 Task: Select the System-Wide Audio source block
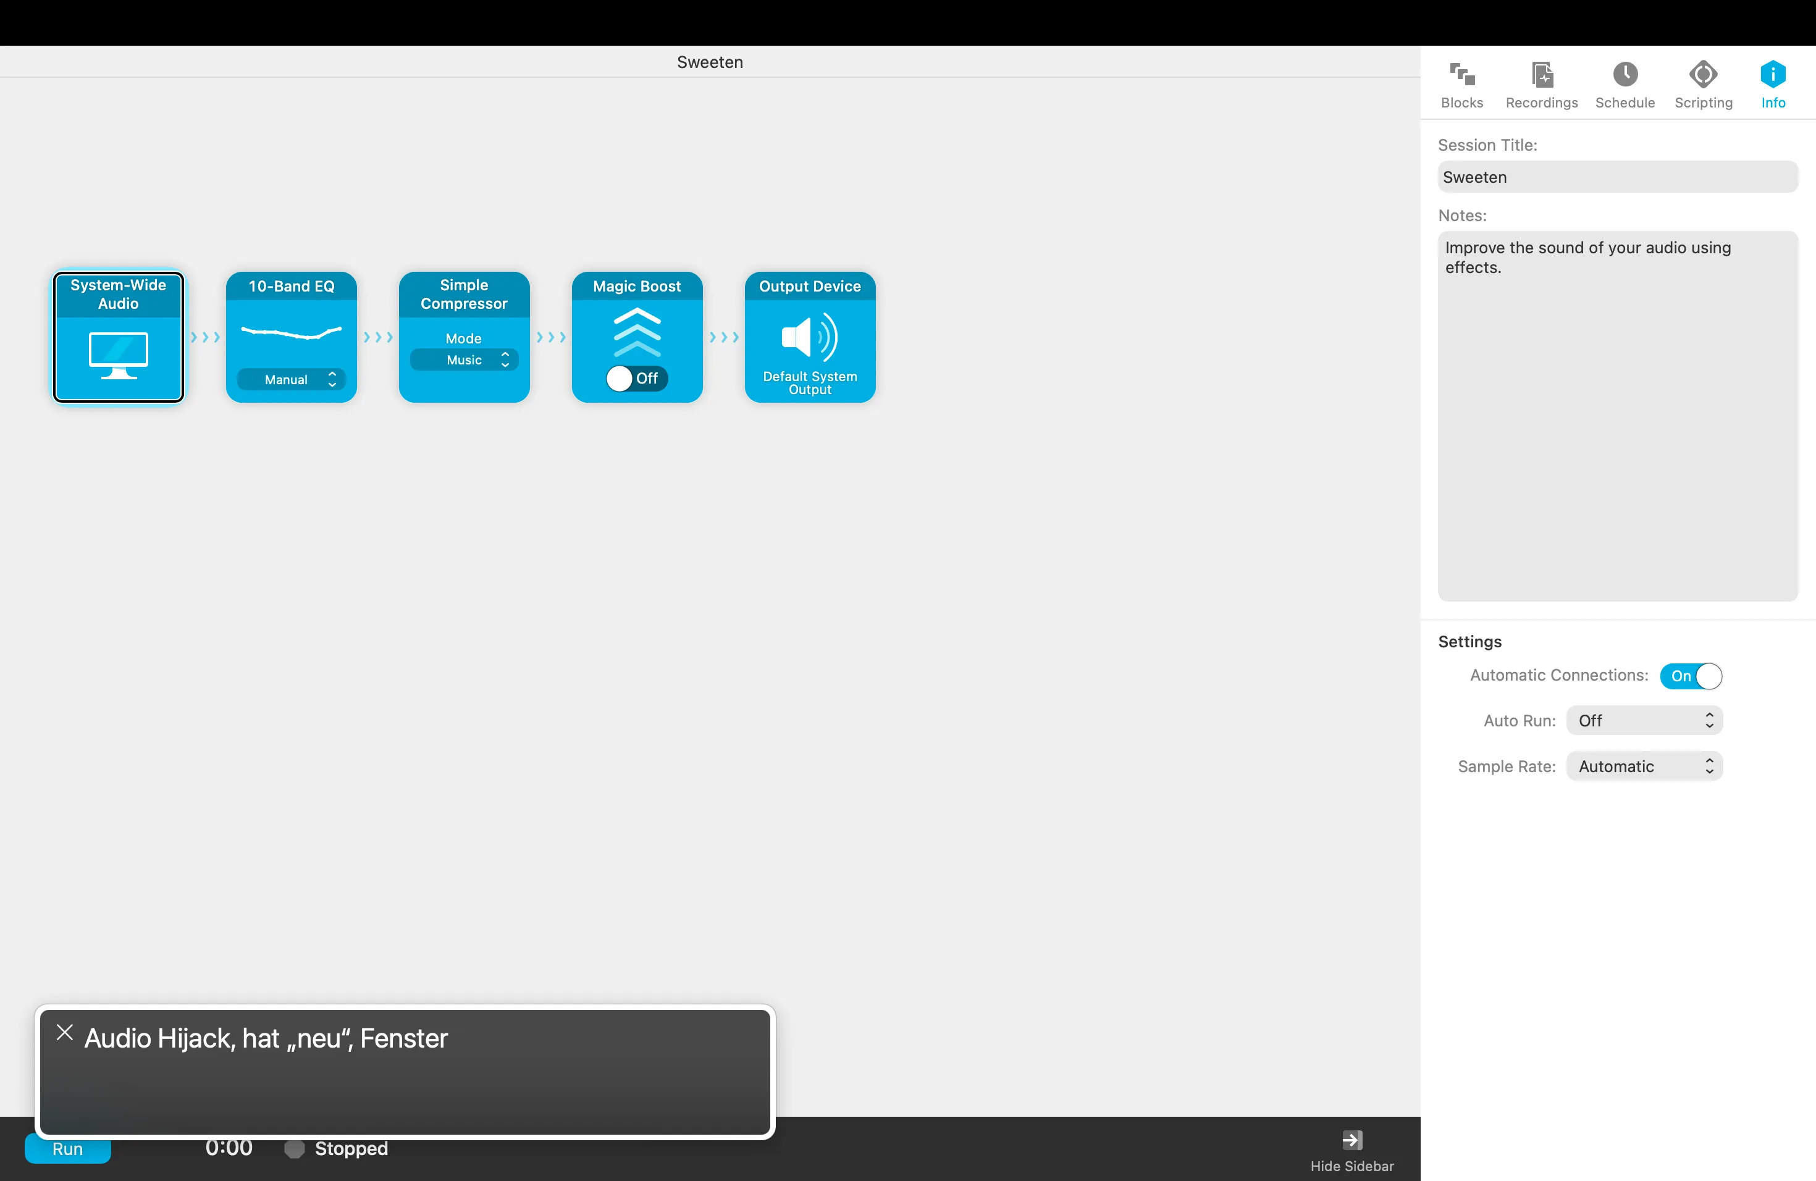[117, 338]
